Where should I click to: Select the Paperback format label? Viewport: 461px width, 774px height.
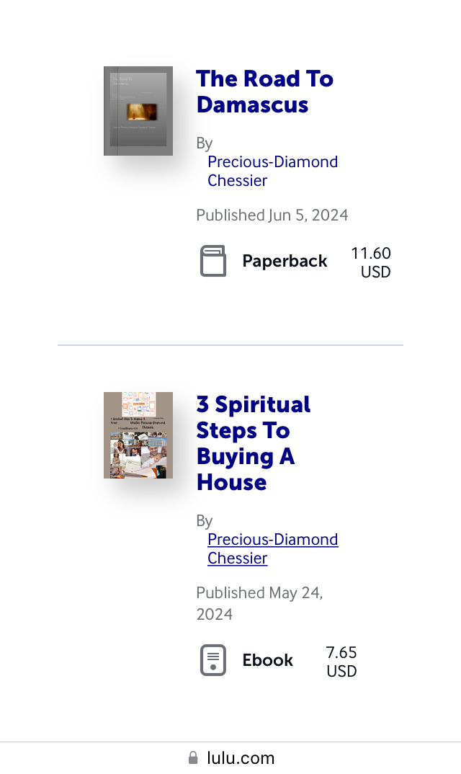[285, 261]
